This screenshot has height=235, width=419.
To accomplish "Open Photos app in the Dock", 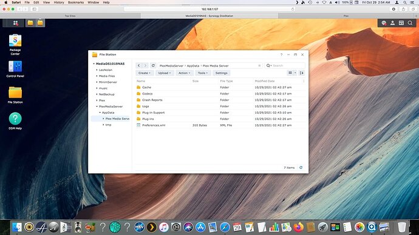I will (359, 227).
